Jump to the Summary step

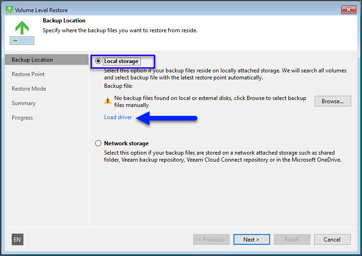23,103
